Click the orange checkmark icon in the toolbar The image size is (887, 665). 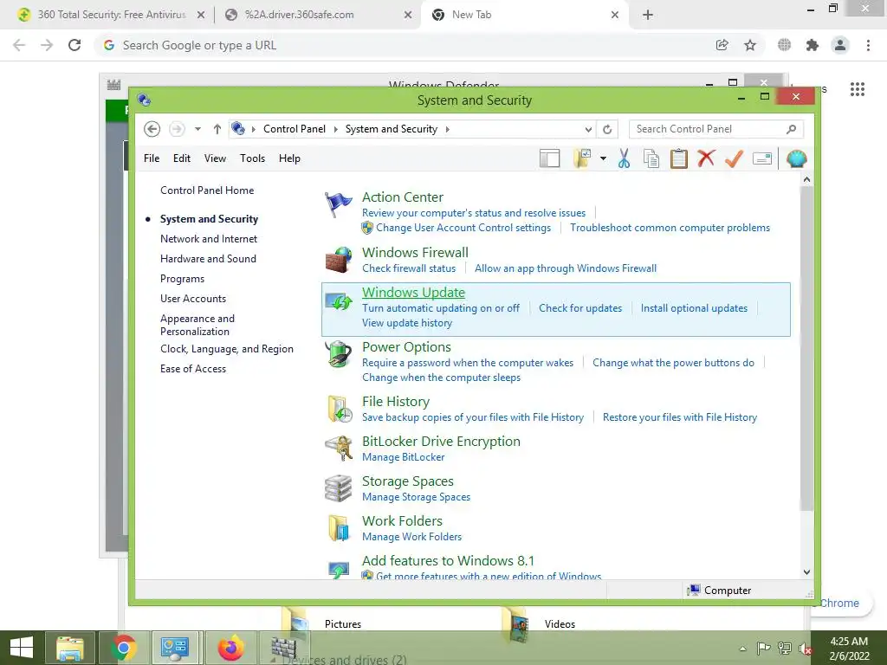pos(734,158)
